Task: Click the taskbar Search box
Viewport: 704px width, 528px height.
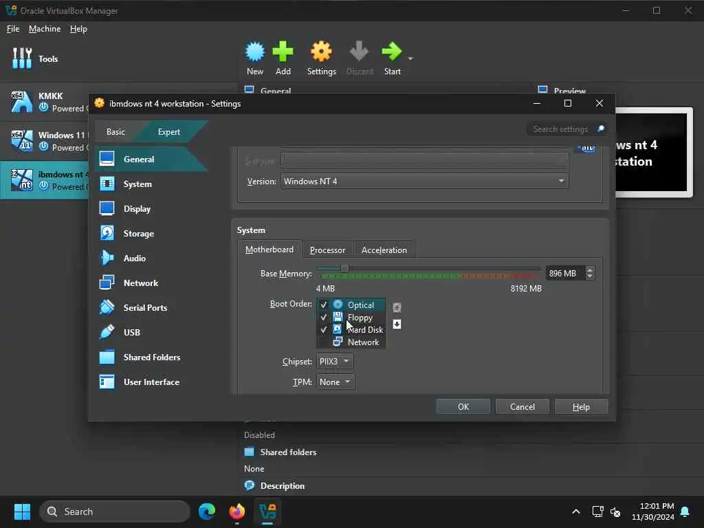Action: (x=115, y=511)
